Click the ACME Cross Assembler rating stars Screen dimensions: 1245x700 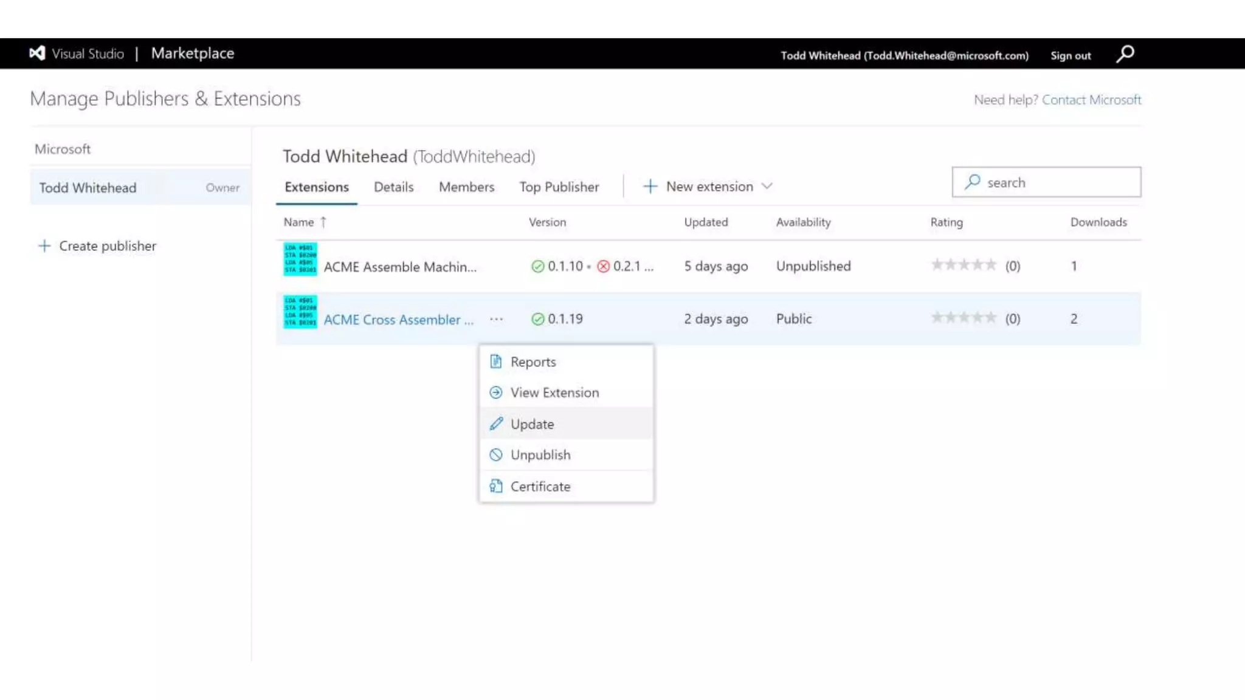[964, 318]
